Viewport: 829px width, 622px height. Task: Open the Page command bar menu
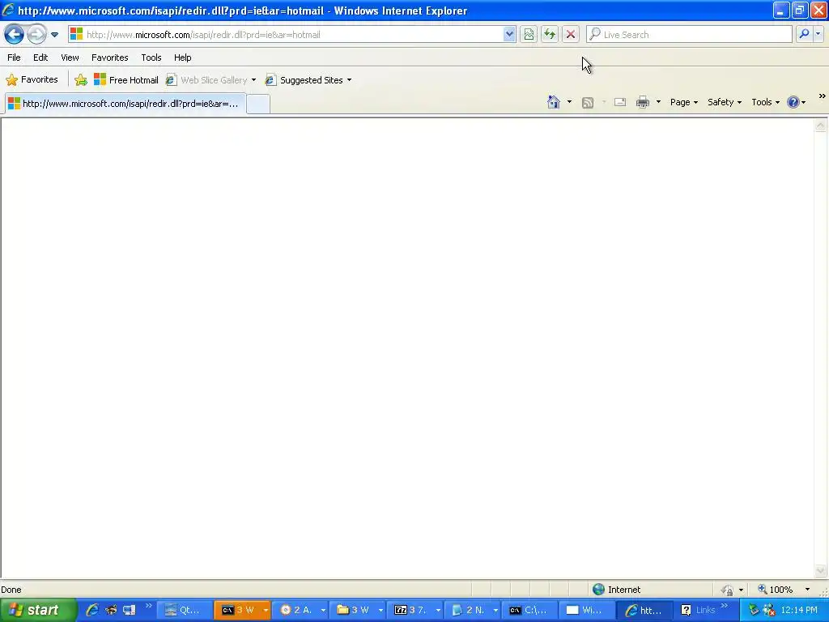click(x=683, y=102)
